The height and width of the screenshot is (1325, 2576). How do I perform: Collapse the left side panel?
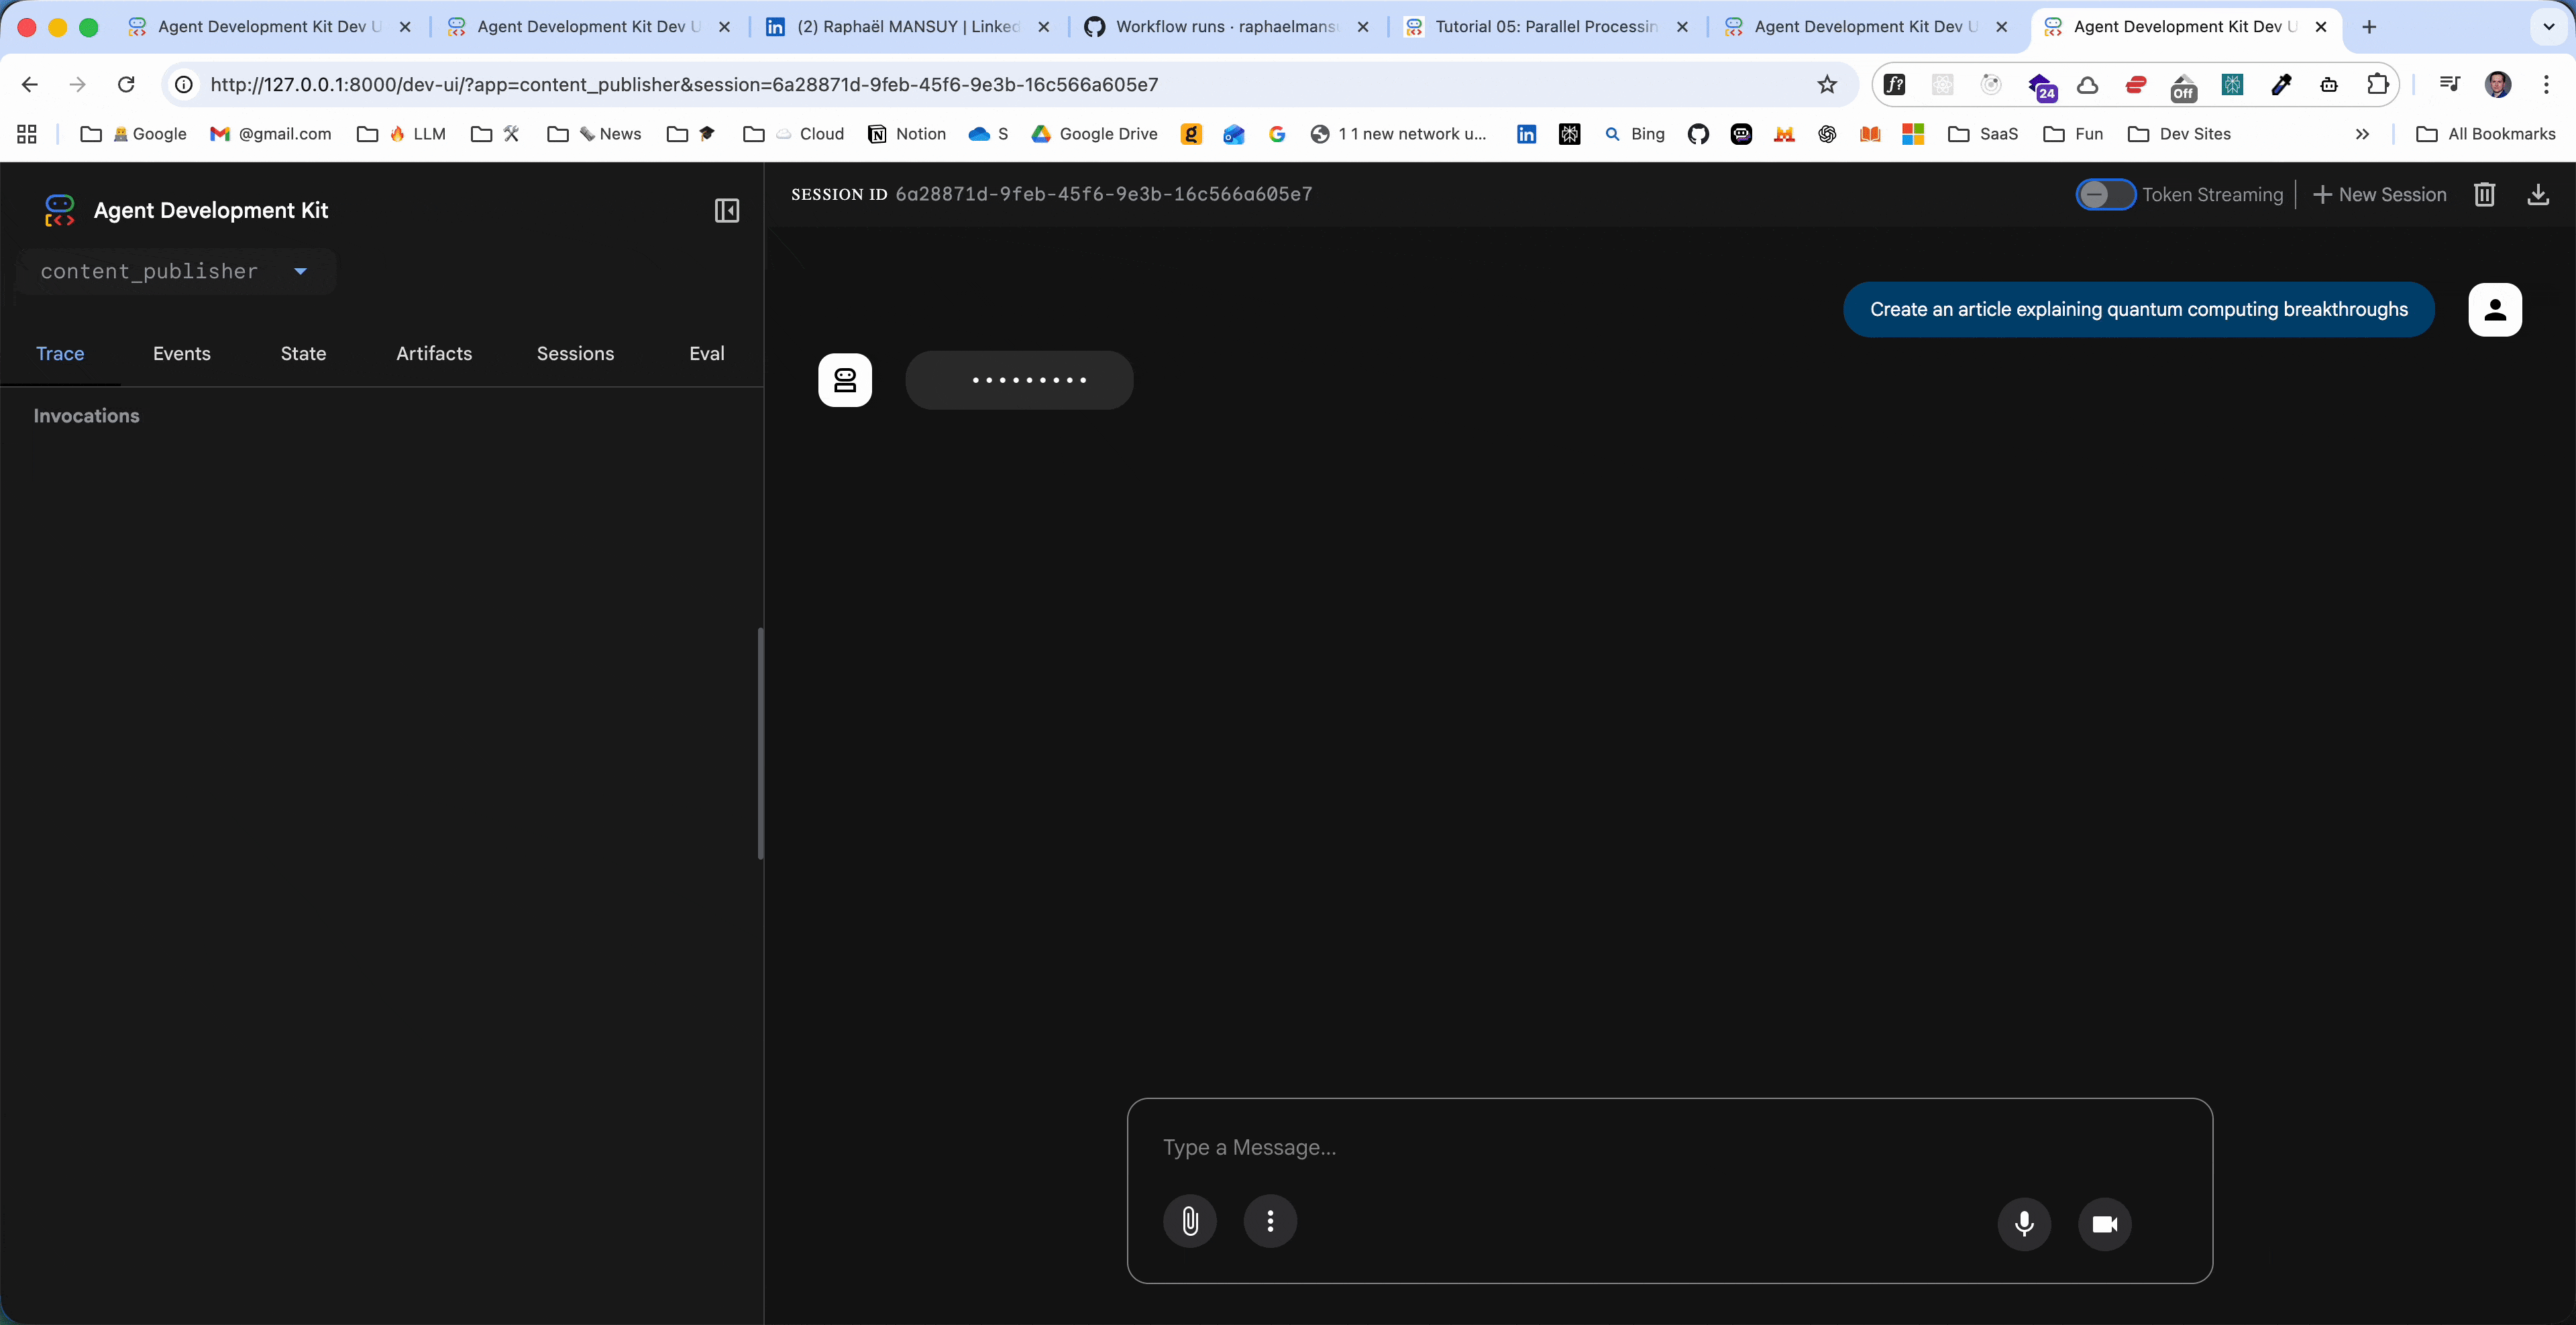pos(727,211)
